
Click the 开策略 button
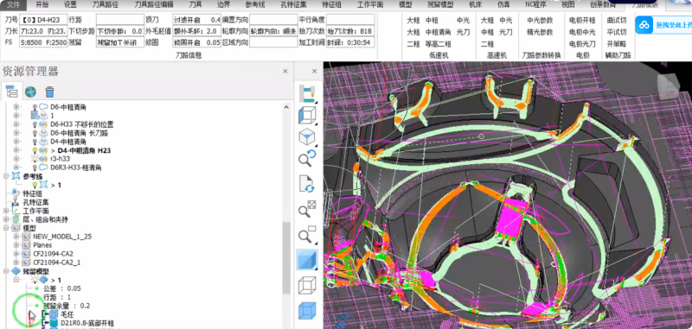(x=617, y=44)
